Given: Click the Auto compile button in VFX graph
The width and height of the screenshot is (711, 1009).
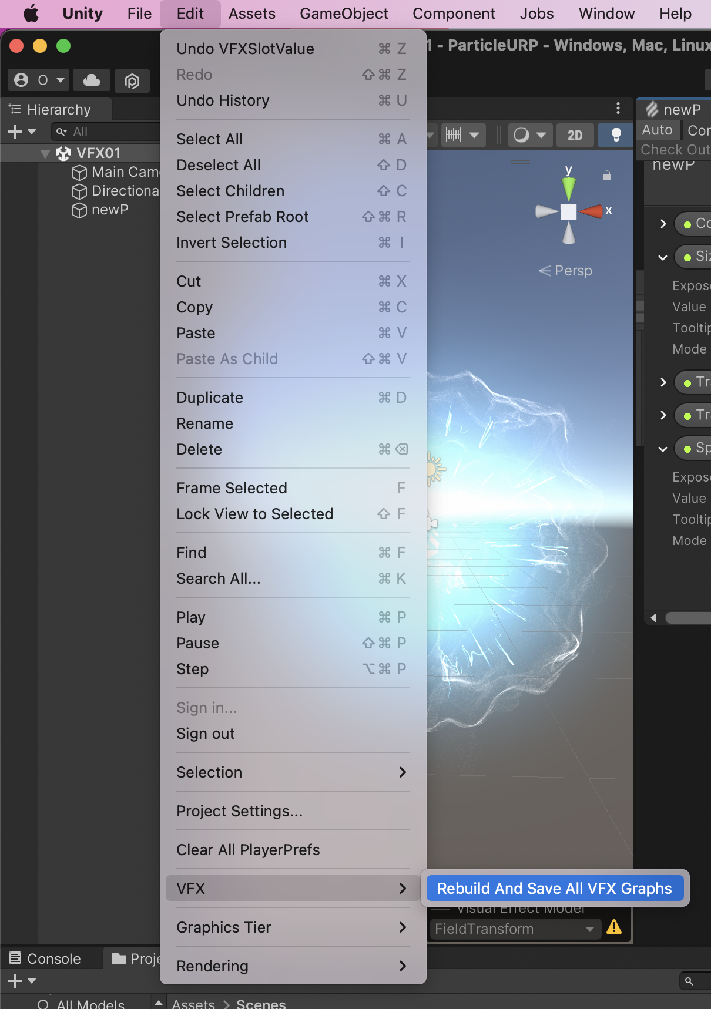Looking at the screenshot, I should click(658, 130).
